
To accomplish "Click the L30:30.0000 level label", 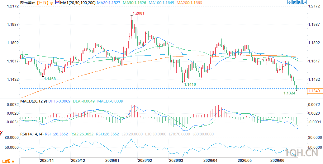I will [x=155, y=134].
